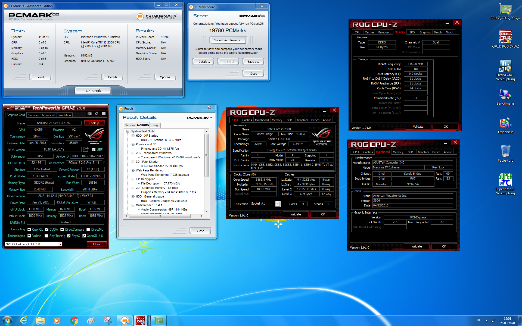Switch to ROG CPU-Z taskbar button
This screenshot has height=326, width=522.
[x=141, y=321]
